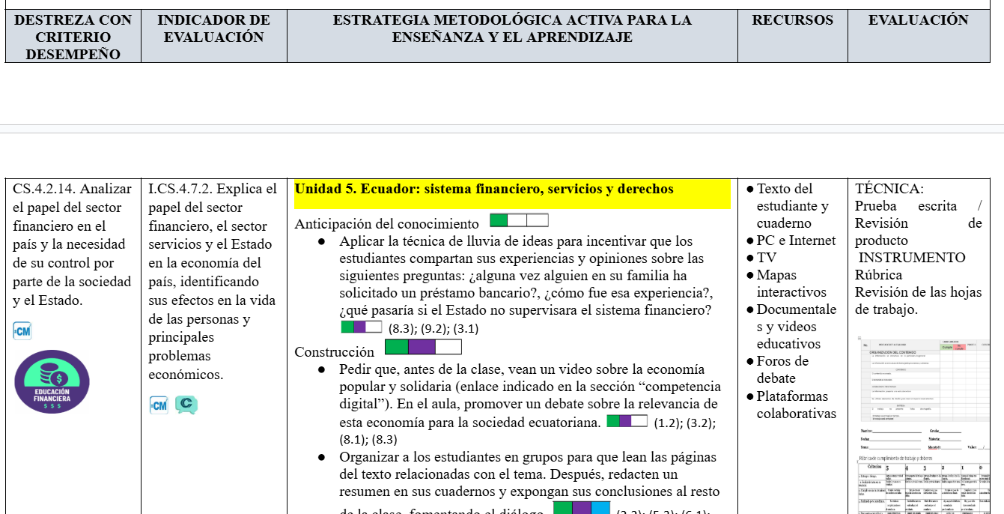Click the lluvia de ideas bullet paragraph
This screenshot has width=1004, height=514.
526,284
